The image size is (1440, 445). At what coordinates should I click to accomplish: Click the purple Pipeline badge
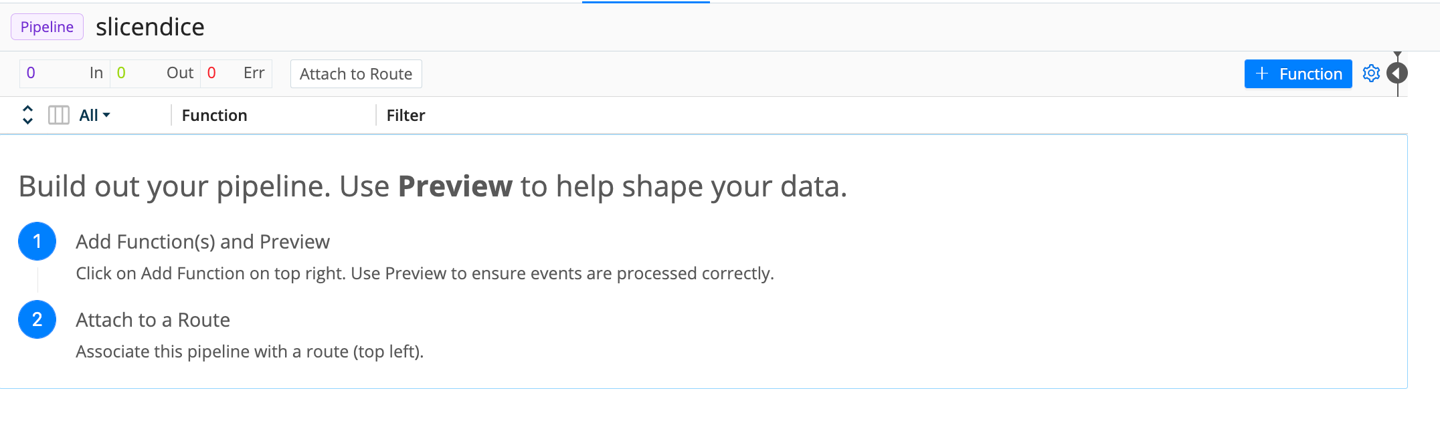coord(47,27)
